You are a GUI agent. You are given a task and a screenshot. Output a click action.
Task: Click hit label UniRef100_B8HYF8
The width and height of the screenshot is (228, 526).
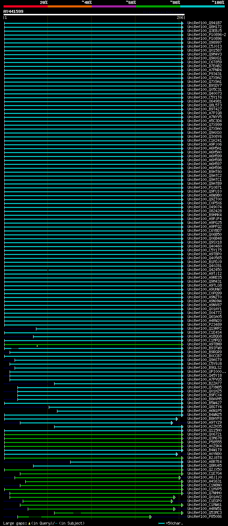click(x=204, y=418)
